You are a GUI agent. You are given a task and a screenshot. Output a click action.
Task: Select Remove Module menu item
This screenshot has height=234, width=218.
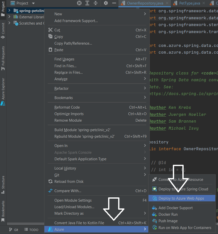[x=97, y=120]
